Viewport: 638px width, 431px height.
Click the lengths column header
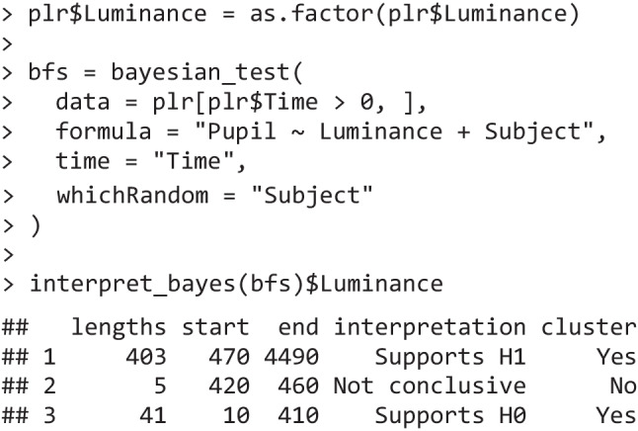point(119,327)
